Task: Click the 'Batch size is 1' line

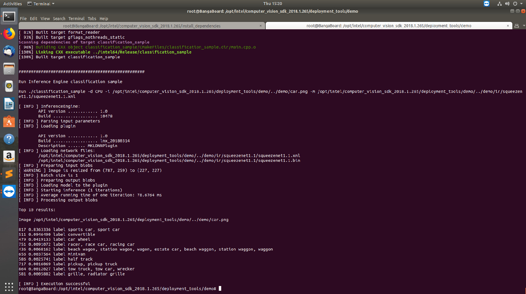Action: point(48,175)
